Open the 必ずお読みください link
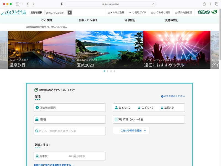This screenshot has height=166, width=221. point(173,96)
